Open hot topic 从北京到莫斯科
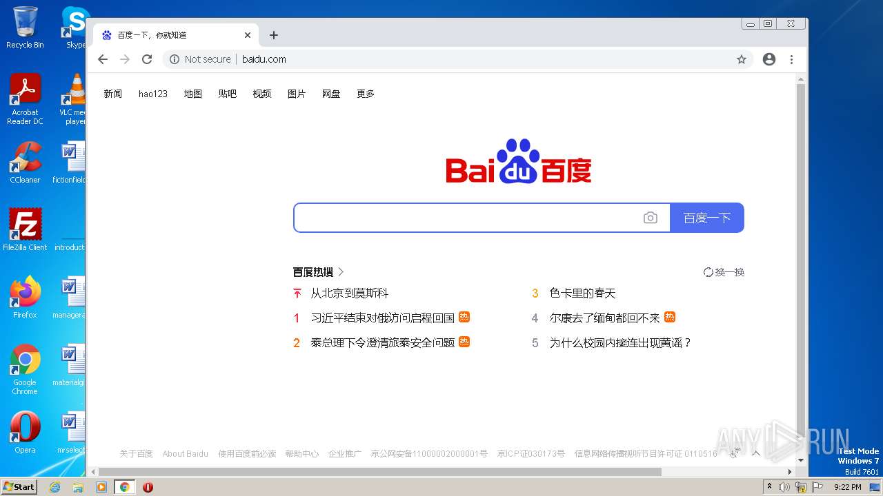The height and width of the screenshot is (496, 883). coord(350,293)
